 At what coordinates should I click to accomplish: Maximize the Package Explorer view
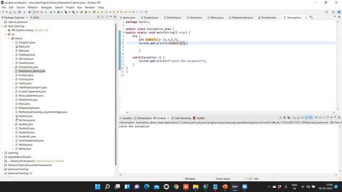pos(115,17)
